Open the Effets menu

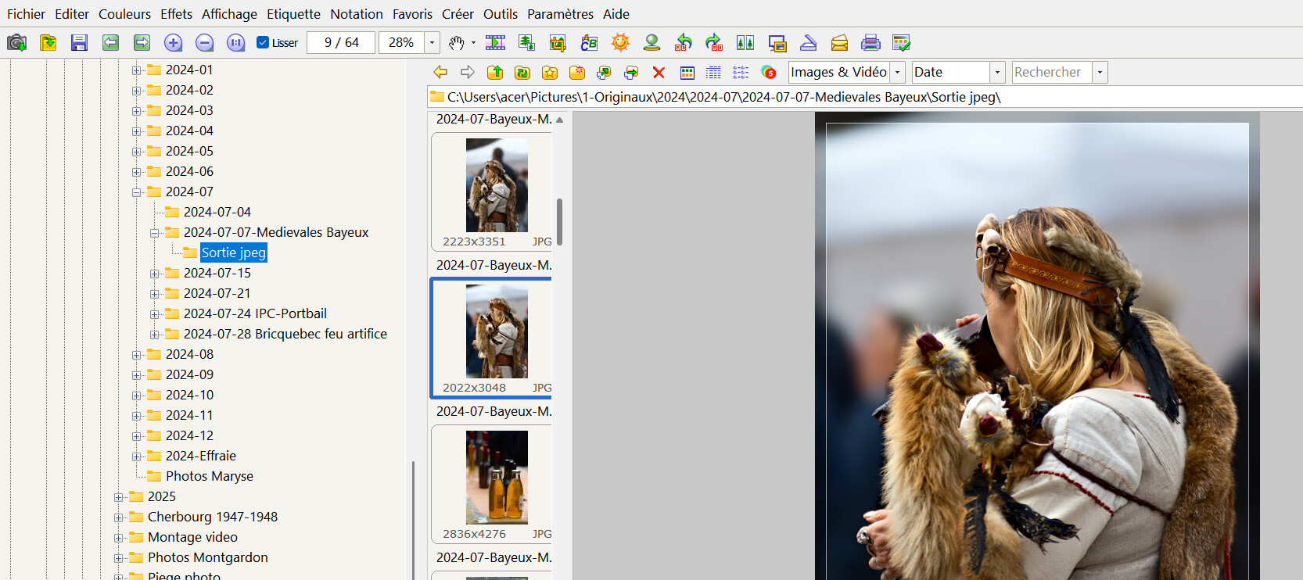point(176,14)
